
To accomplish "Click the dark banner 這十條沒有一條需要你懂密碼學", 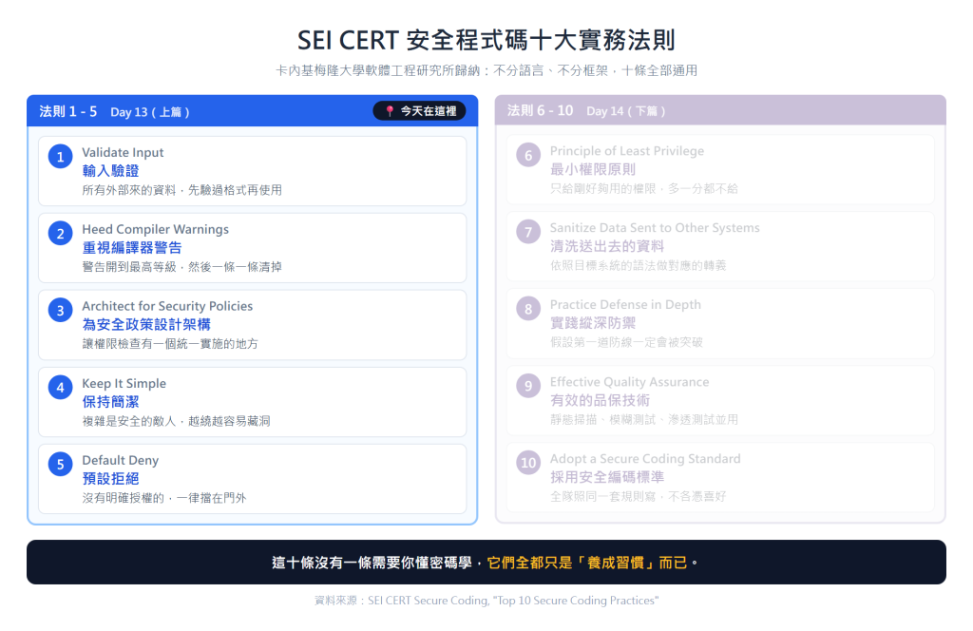I will tap(486, 563).
